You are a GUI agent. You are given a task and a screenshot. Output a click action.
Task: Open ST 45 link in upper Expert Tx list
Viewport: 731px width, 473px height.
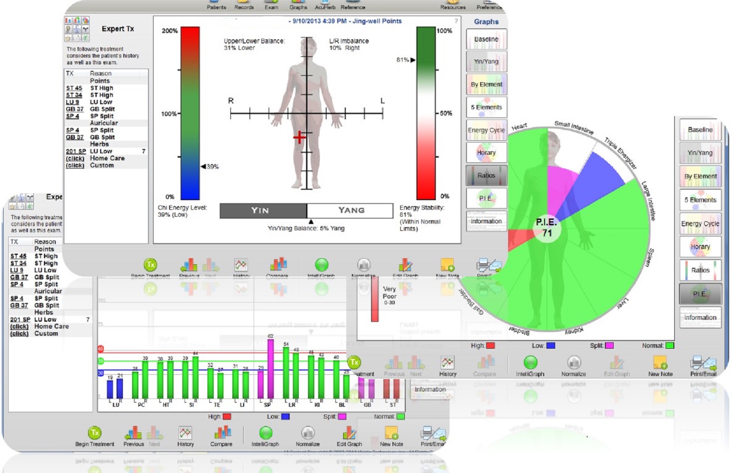[74, 88]
